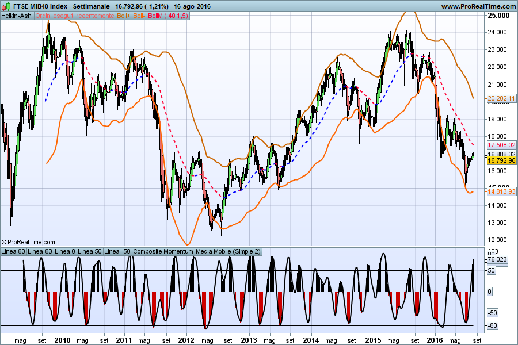
Task: Click the 25.000 price axis level
Action: pos(498,15)
